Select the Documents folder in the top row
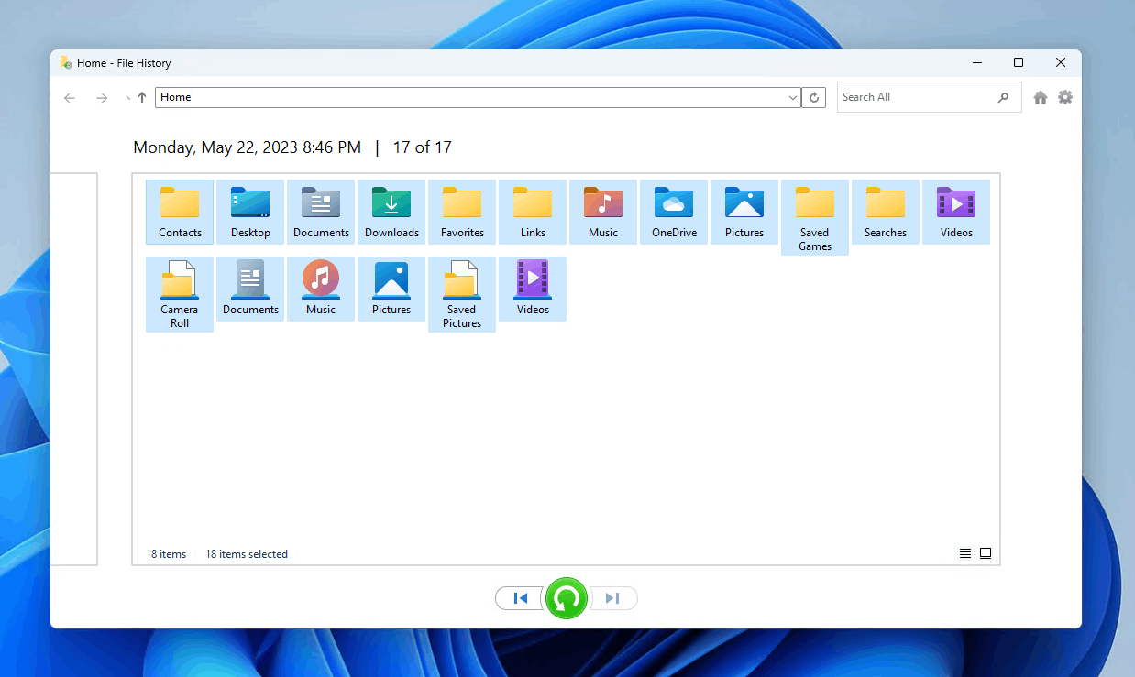 [321, 212]
